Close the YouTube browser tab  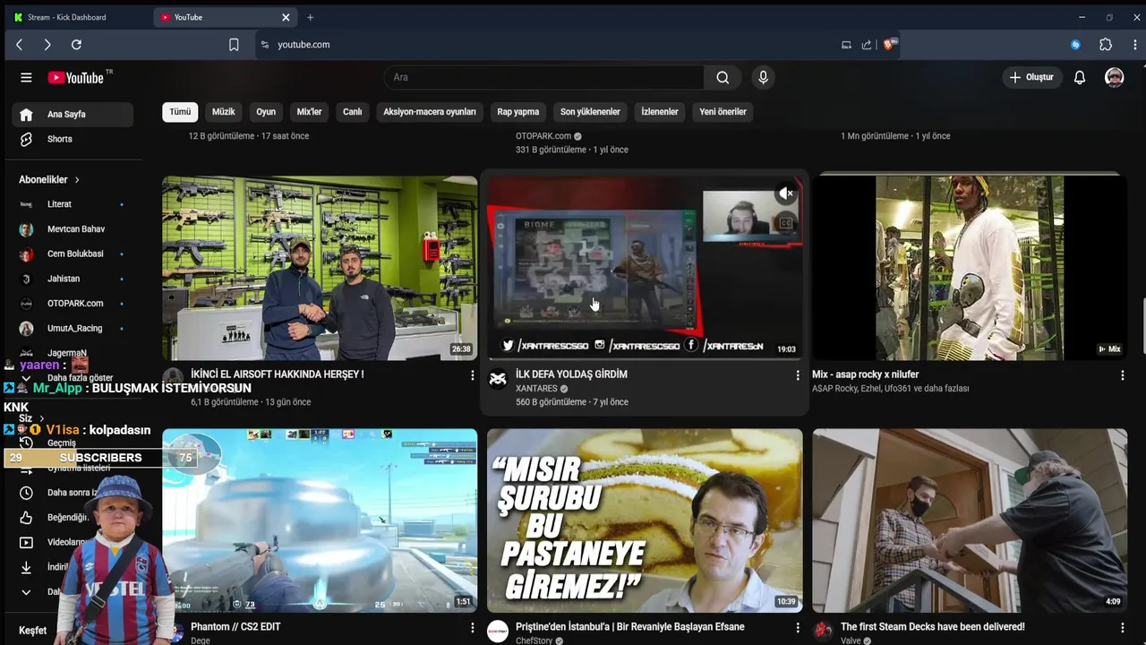pos(286,17)
